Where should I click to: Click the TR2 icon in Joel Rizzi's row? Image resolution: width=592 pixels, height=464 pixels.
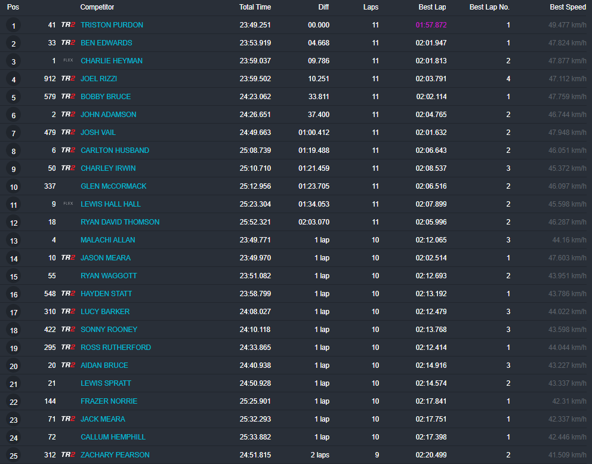tap(68, 79)
